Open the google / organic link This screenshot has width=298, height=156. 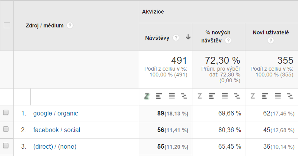tap(55, 113)
